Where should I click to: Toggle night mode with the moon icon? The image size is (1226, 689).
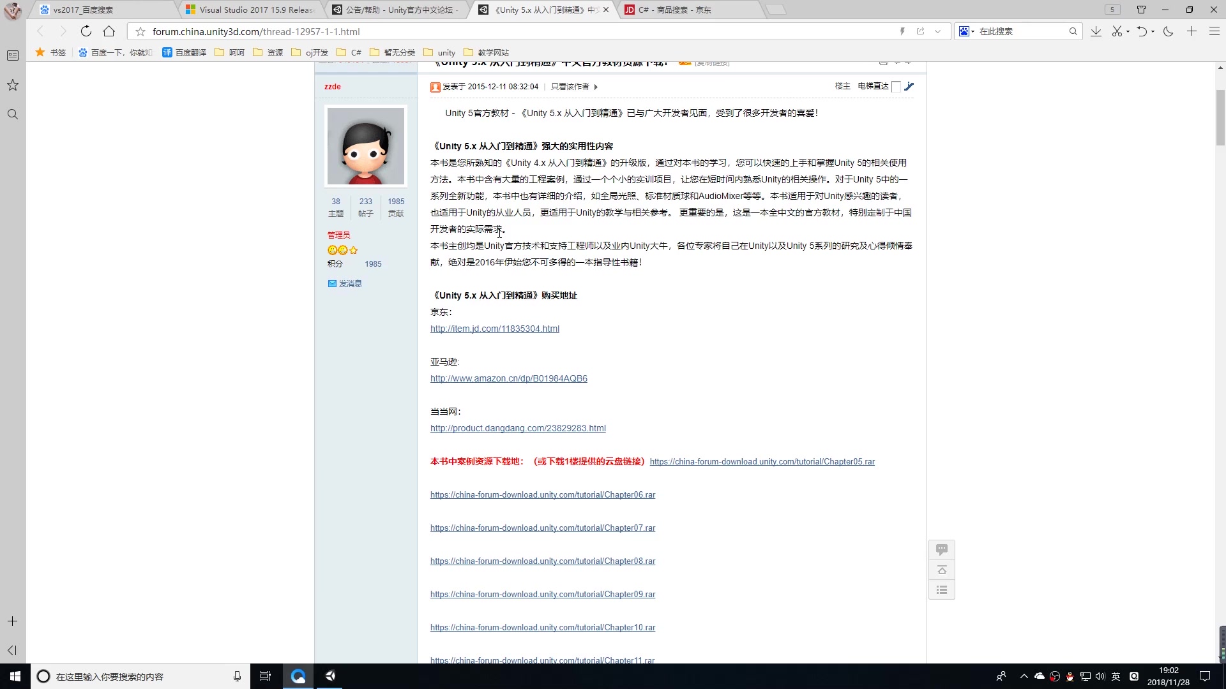click(x=1169, y=31)
